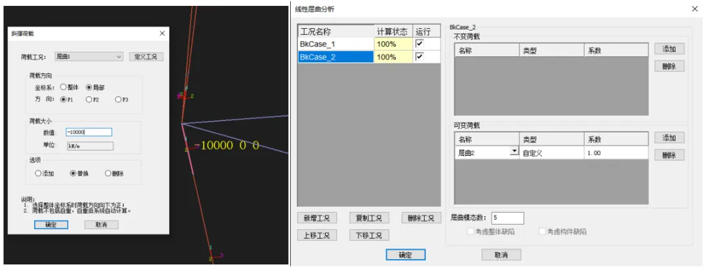Select the F3 direction radio button
This screenshot has height=271, width=709.
[x=118, y=99]
